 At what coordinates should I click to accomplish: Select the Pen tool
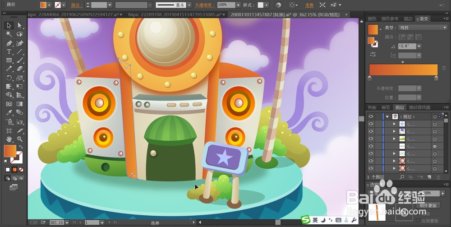9,43
